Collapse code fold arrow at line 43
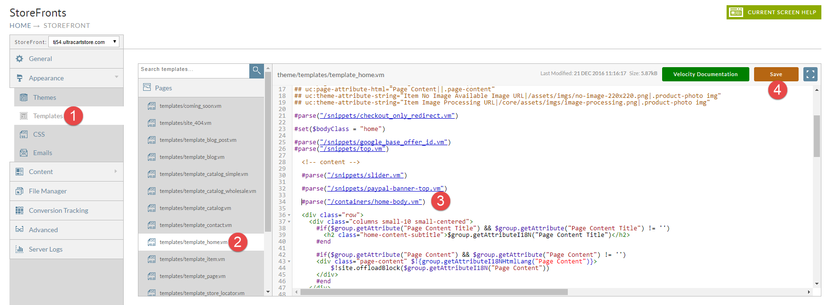828x305 pixels. coord(289,261)
